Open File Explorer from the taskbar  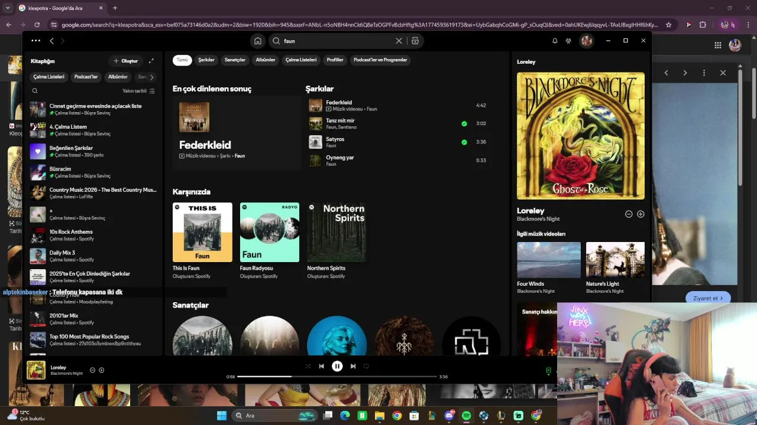pyautogui.click(x=380, y=416)
